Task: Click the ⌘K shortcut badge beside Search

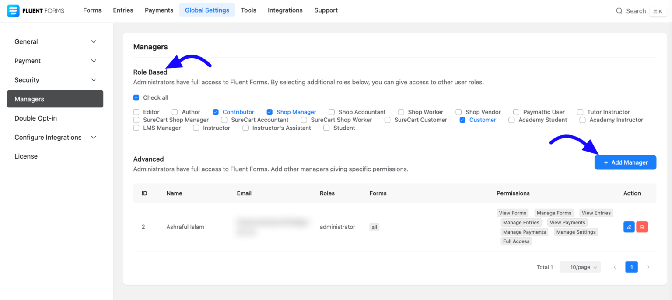Action: tap(658, 11)
